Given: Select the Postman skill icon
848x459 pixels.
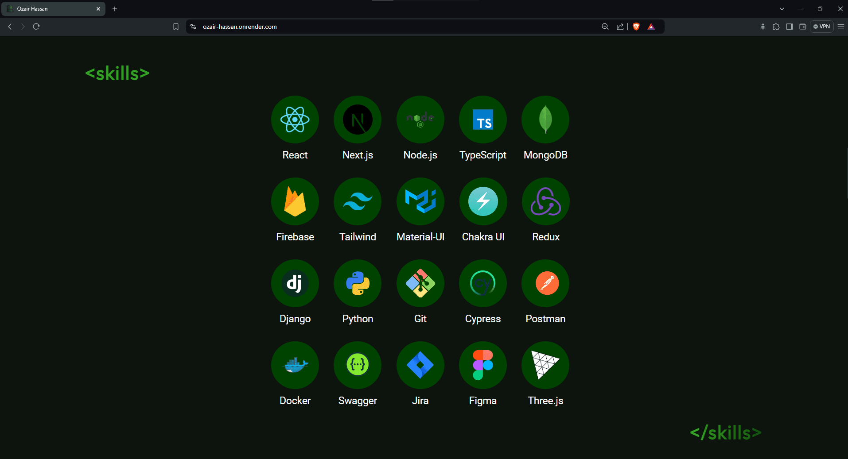Looking at the screenshot, I should click(x=545, y=283).
